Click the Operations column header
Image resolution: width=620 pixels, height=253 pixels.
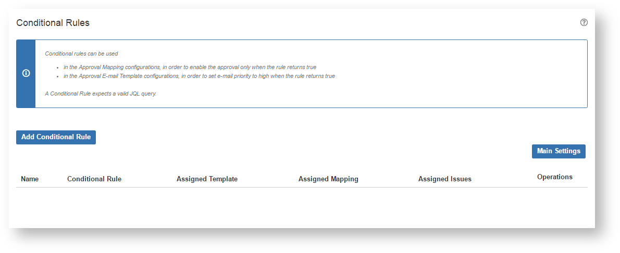click(554, 177)
